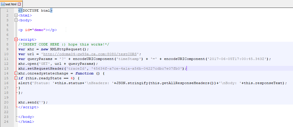Collapse the <body> fold marker

click(16, 20)
